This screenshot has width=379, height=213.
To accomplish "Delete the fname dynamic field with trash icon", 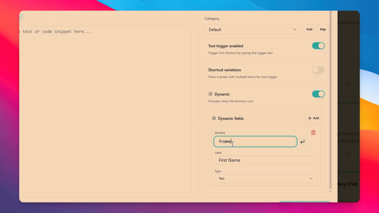I will [x=313, y=133].
